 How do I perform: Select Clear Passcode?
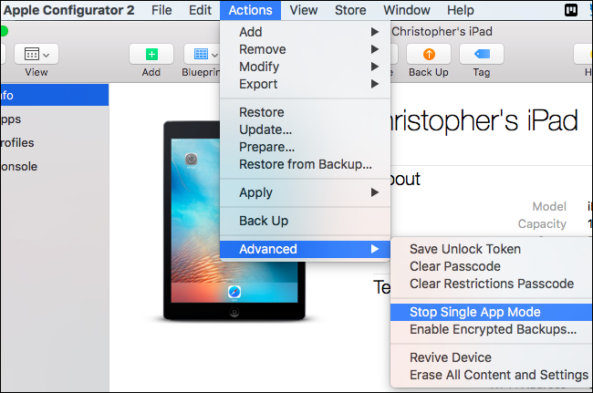pos(492,266)
